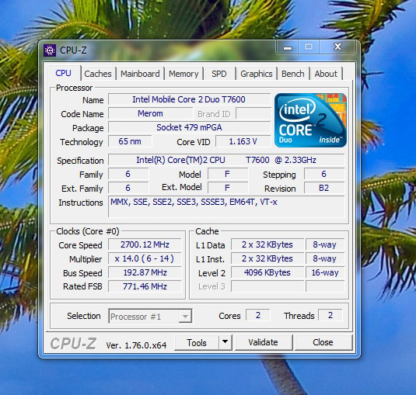The image size is (416, 395).
Task: Click the Socket 479 mPGA package value
Action: pos(189,127)
